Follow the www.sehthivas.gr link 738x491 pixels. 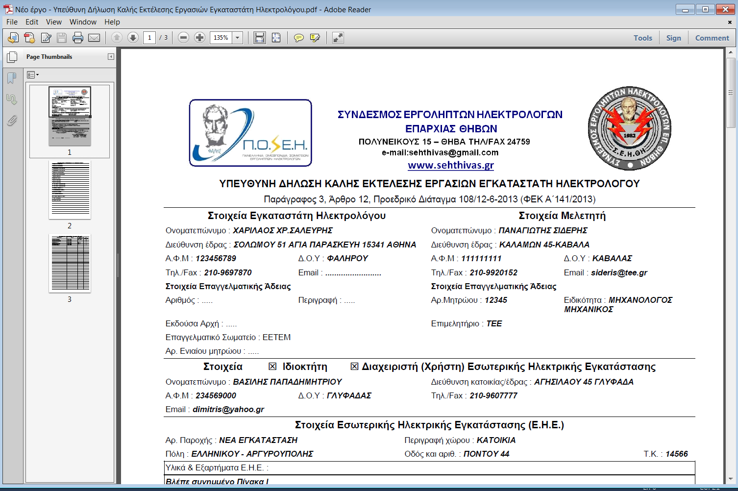(450, 165)
